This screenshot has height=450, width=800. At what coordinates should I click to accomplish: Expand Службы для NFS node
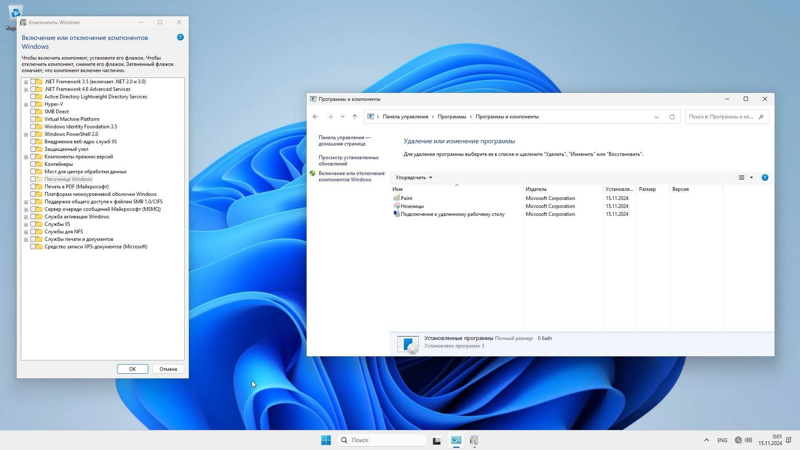point(26,232)
